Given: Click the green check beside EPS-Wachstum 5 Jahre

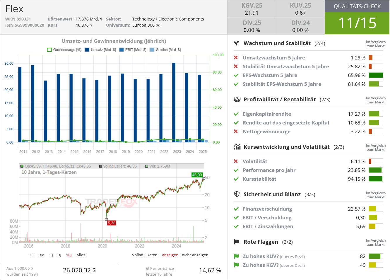Looking at the screenshot, I should click(x=236, y=75).
